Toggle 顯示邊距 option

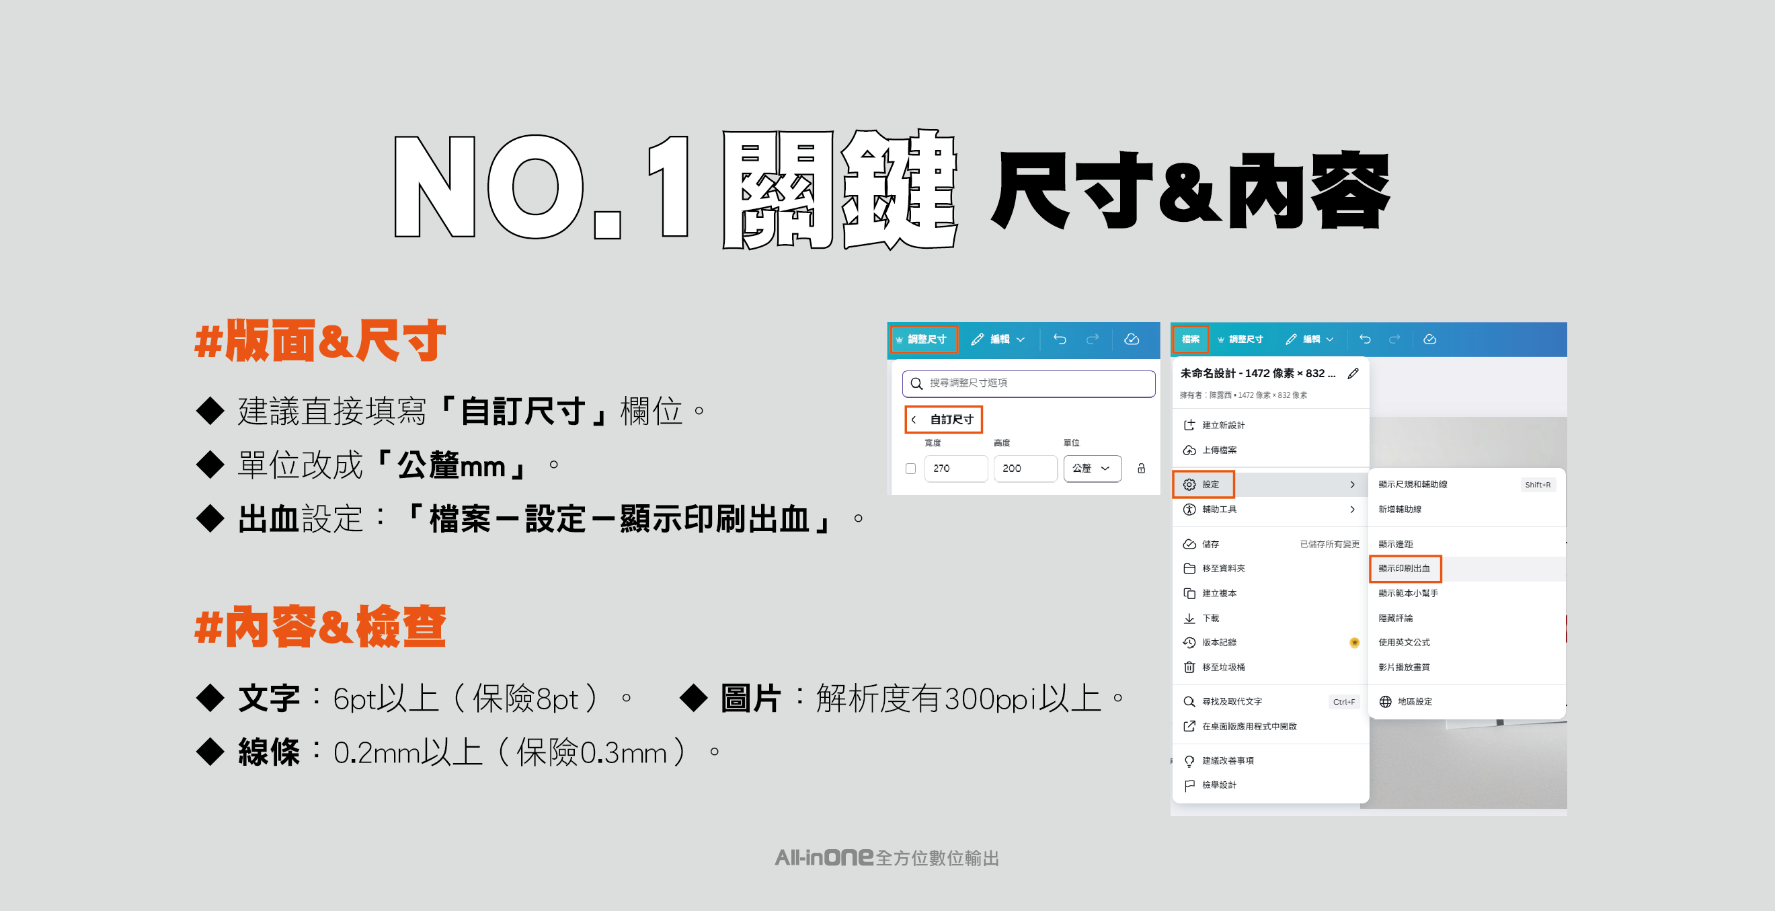click(1466, 545)
